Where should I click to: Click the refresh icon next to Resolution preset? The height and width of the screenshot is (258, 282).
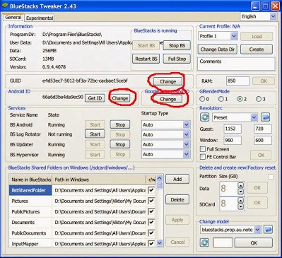point(204,117)
